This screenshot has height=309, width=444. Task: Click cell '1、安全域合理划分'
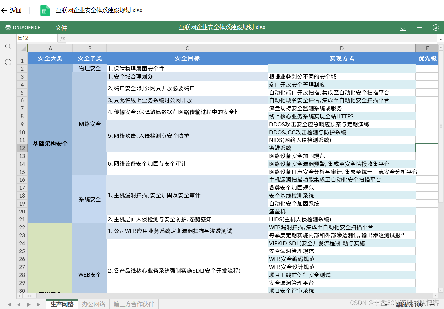coord(187,77)
